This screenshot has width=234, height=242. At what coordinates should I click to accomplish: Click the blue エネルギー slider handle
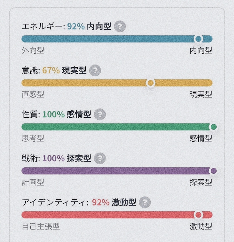[x=198, y=39]
